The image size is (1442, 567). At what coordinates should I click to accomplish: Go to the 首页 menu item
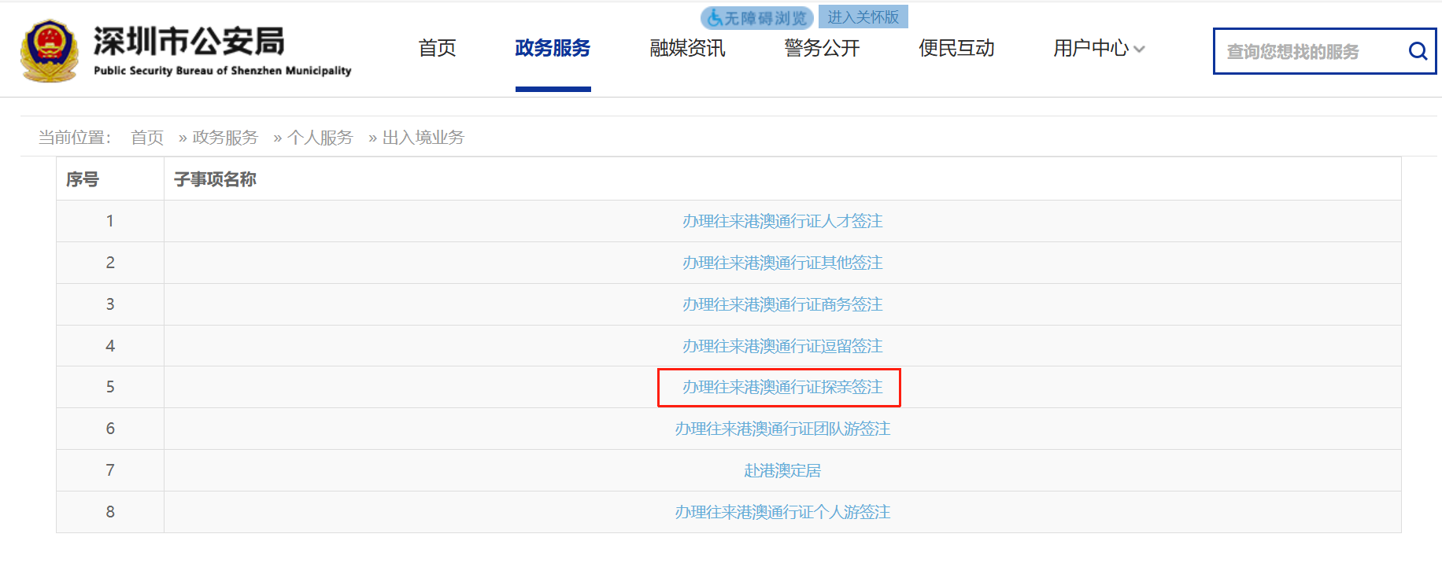click(x=437, y=48)
